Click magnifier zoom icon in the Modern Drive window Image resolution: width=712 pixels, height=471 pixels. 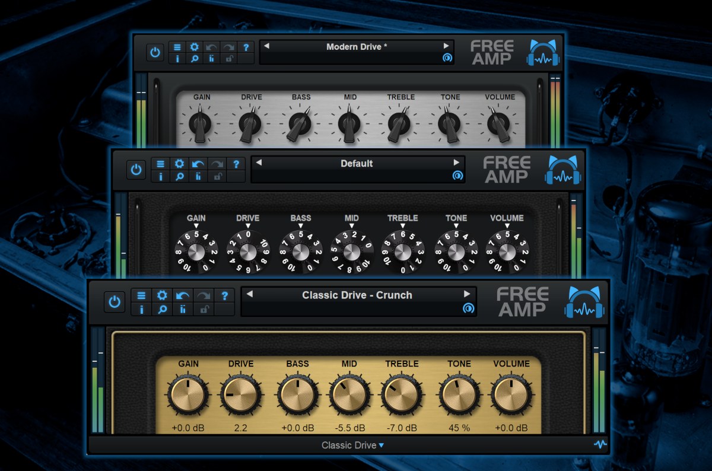194,58
